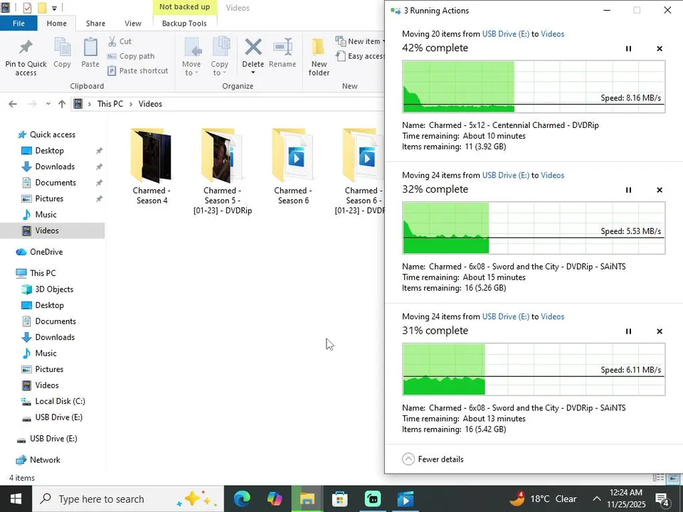Open Move to dropdown
Screen dimensions: 683x512
pyautogui.click(x=191, y=57)
